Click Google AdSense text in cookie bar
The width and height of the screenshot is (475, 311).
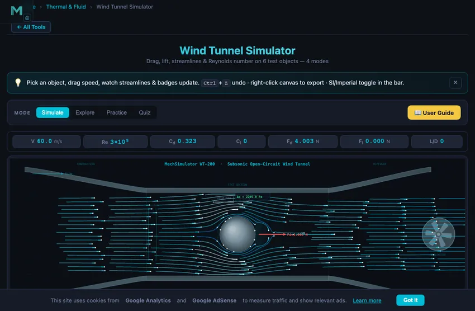(x=214, y=300)
